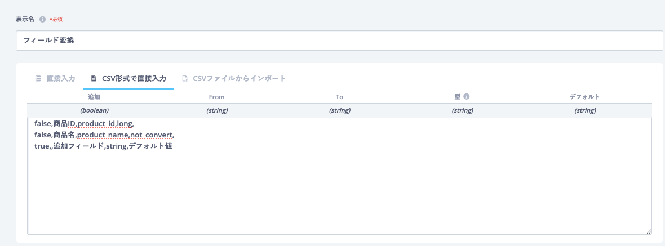The width and height of the screenshot is (665, 246).
Task: Click the 追加 column header
Action: pyautogui.click(x=94, y=97)
